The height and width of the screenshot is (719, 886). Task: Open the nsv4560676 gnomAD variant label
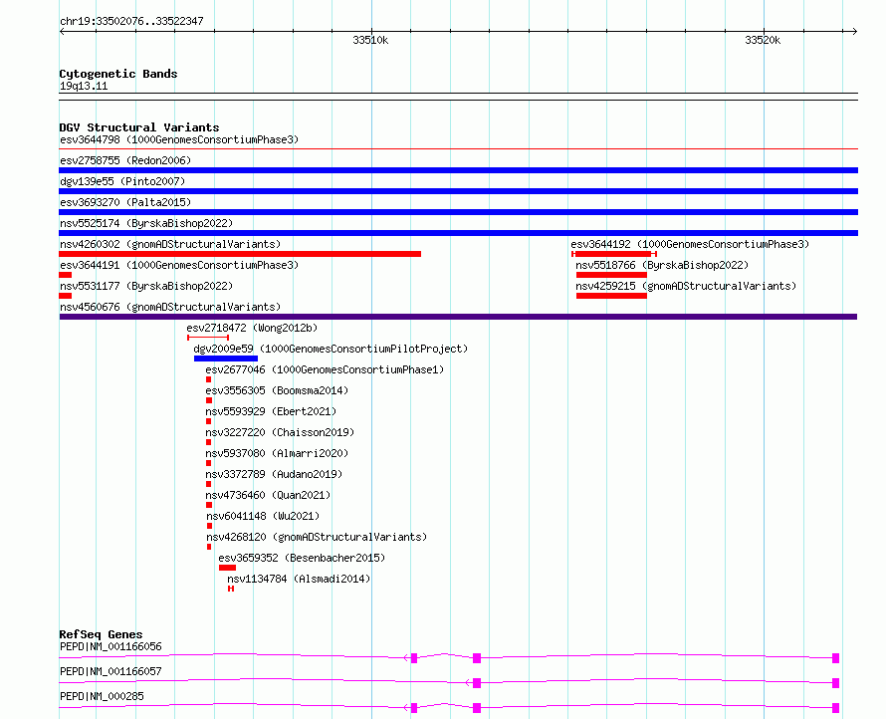[x=170, y=307]
